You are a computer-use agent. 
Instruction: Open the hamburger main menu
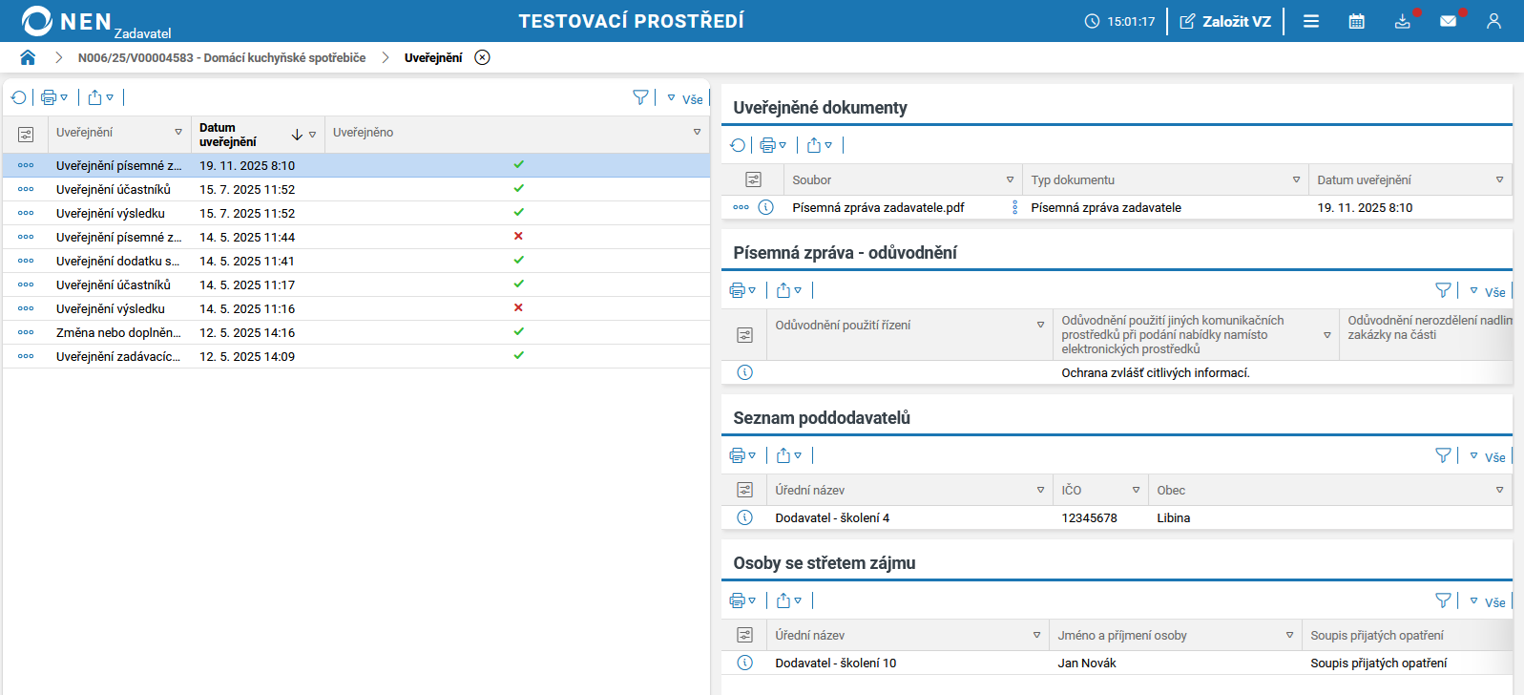click(x=1311, y=21)
